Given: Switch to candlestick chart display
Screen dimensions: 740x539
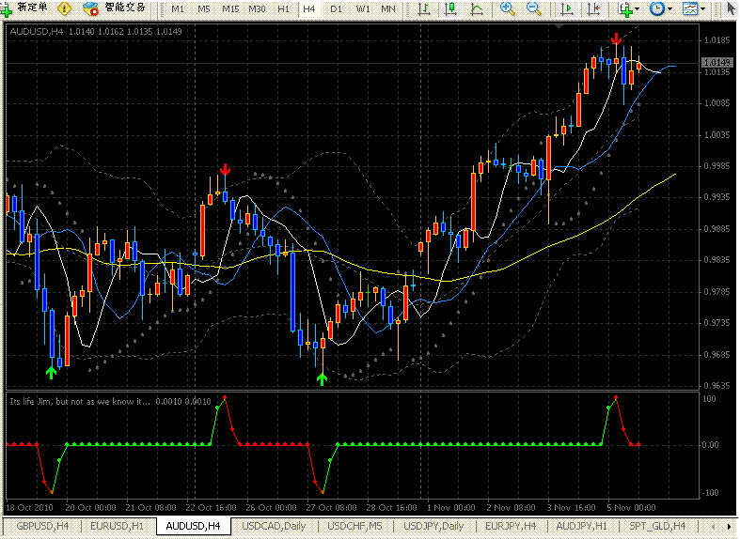Looking at the screenshot, I should pyautogui.click(x=450, y=9).
